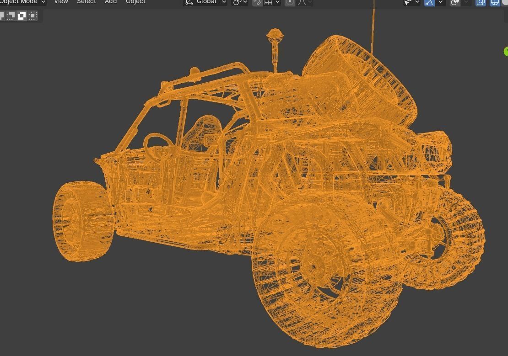Toggle viewport overlays

click(455, 3)
